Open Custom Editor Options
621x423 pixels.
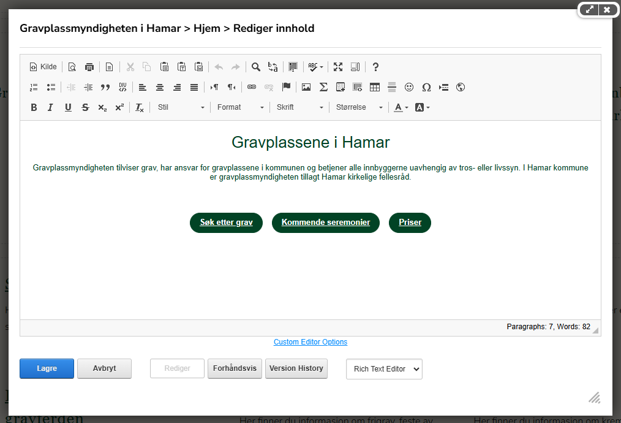tap(310, 341)
